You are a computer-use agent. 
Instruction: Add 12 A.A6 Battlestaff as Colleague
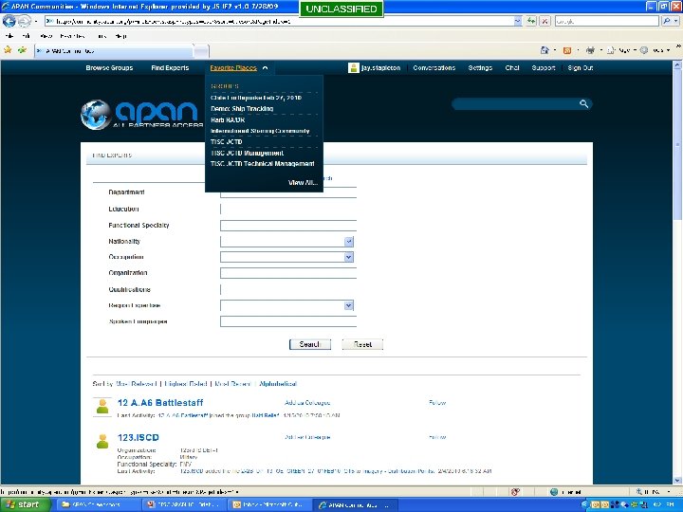307,403
